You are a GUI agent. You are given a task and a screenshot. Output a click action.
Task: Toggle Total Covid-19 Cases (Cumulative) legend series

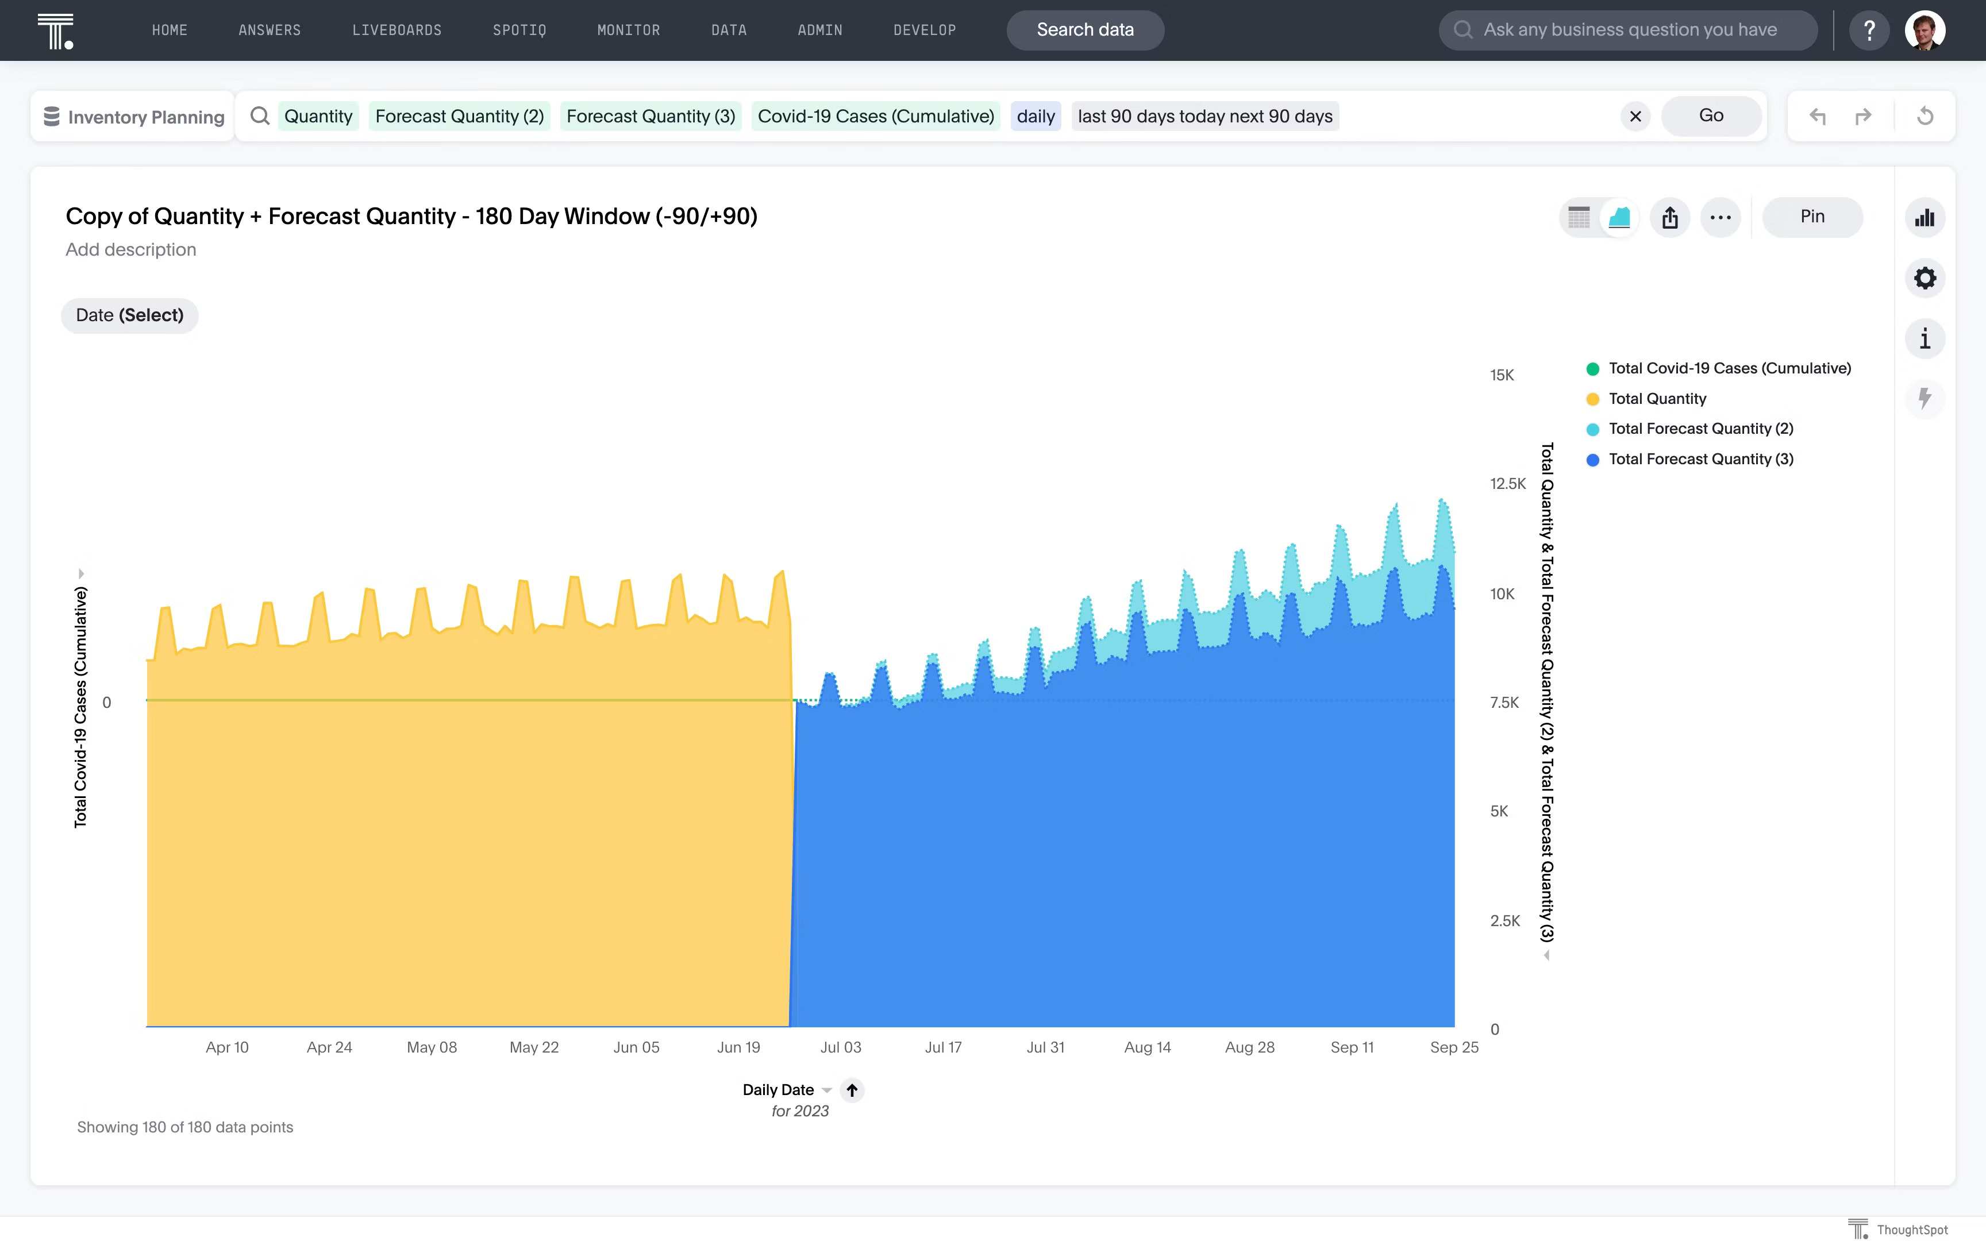coord(1729,368)
